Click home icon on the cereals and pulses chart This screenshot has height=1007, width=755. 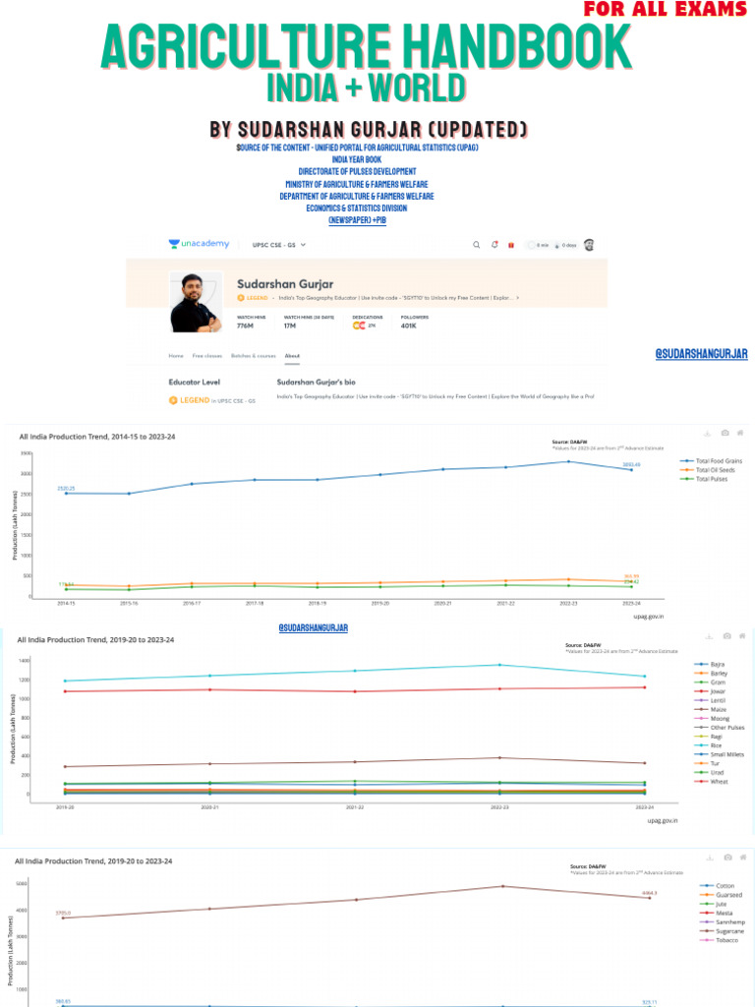[x=742, y=636]
